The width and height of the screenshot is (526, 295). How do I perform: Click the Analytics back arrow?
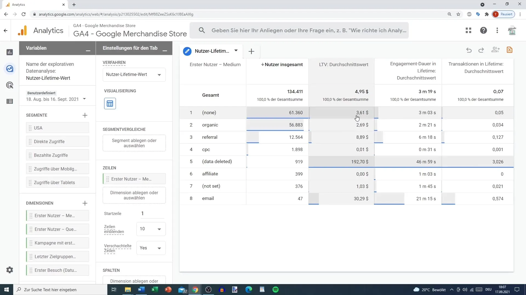click(5, 31)
